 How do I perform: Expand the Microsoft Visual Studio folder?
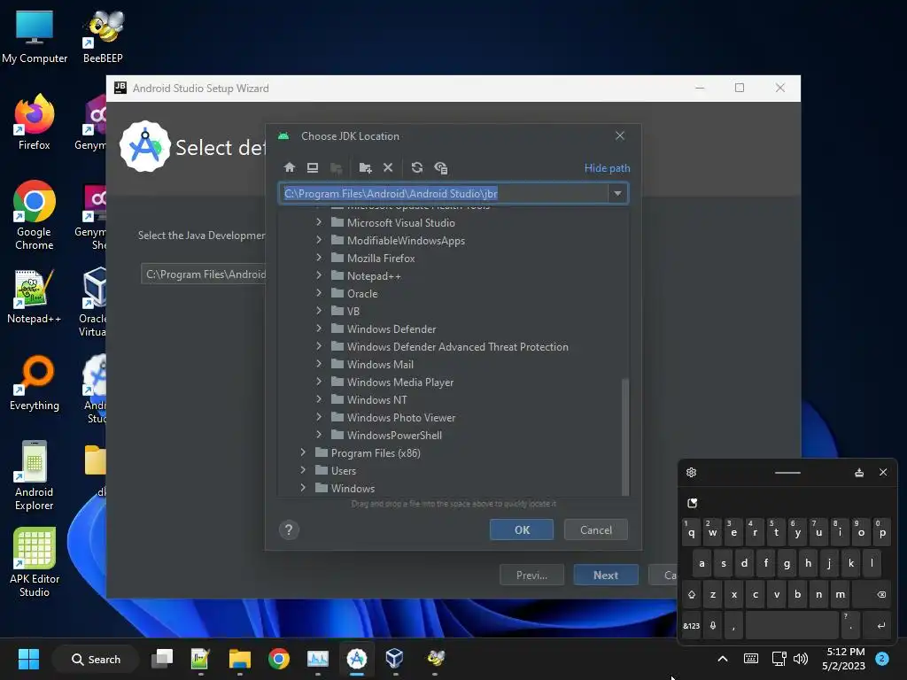pyautogui.click(x=319, y=222)
